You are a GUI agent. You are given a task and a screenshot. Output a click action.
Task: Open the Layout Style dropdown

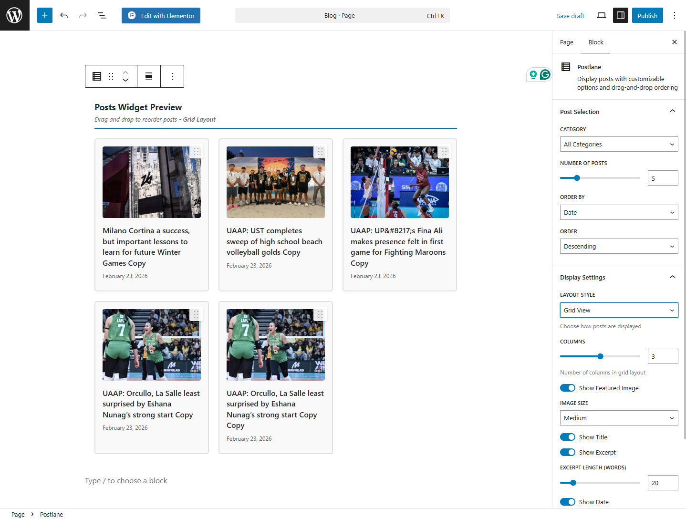point(619,310)
